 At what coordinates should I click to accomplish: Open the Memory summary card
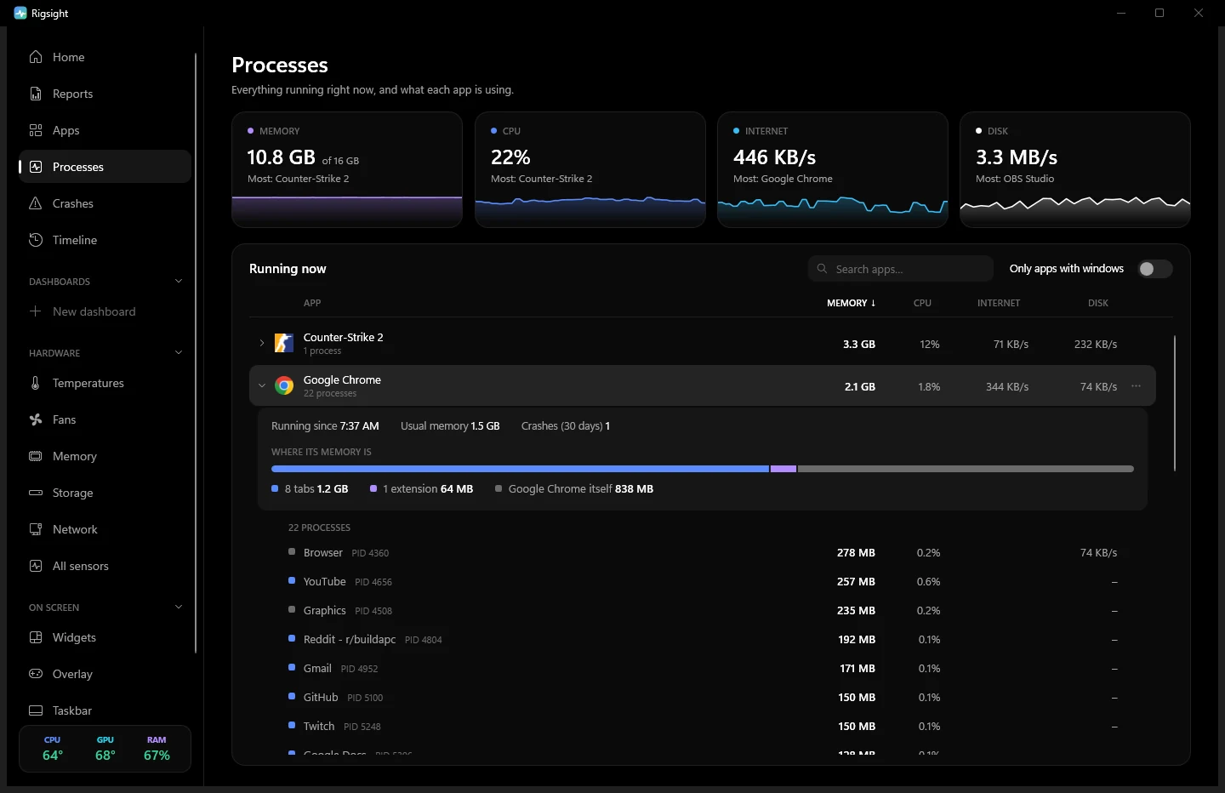(347, 169)
